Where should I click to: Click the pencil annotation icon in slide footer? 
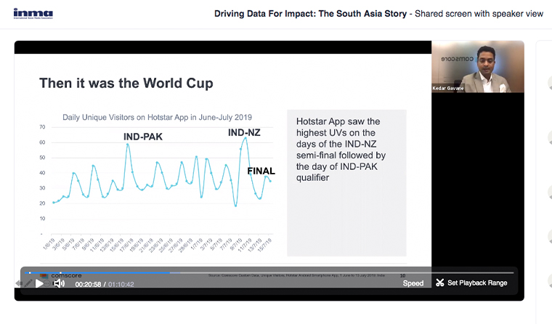point(28,283)
